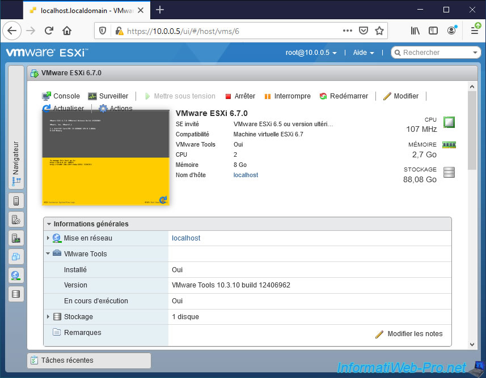This screenshot has height=378, width=486.
Task: Open the Aide menu
Action: (363, 53)
